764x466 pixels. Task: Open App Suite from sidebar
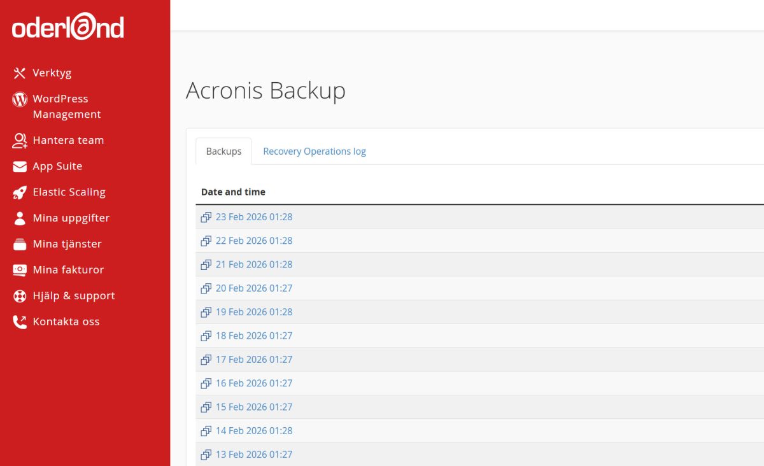tap(57, 167)
